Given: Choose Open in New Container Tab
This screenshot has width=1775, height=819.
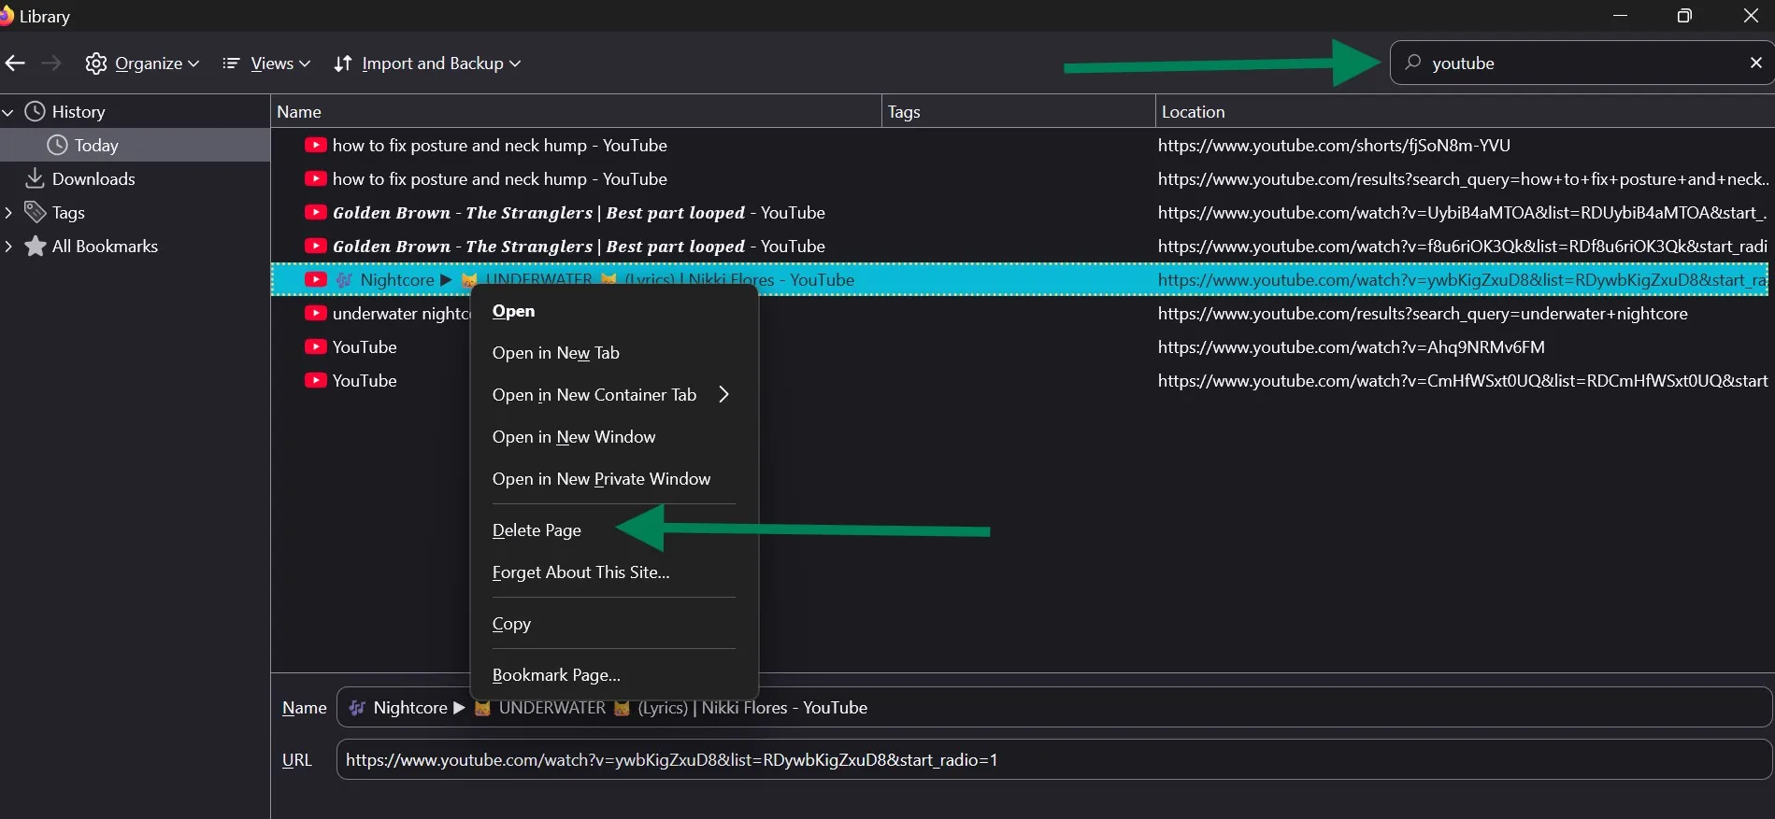Looking at the screenshot, I should pos(613,394).
